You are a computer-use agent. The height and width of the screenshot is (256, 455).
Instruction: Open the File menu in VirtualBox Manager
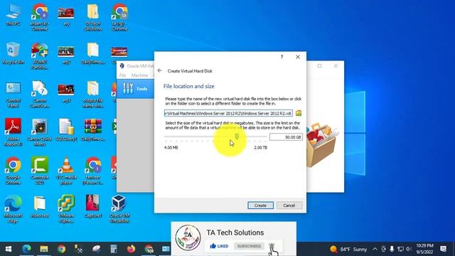point(123,75)
